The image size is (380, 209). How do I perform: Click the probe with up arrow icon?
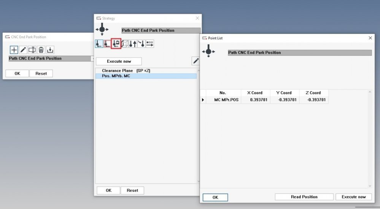click(133, 44)
